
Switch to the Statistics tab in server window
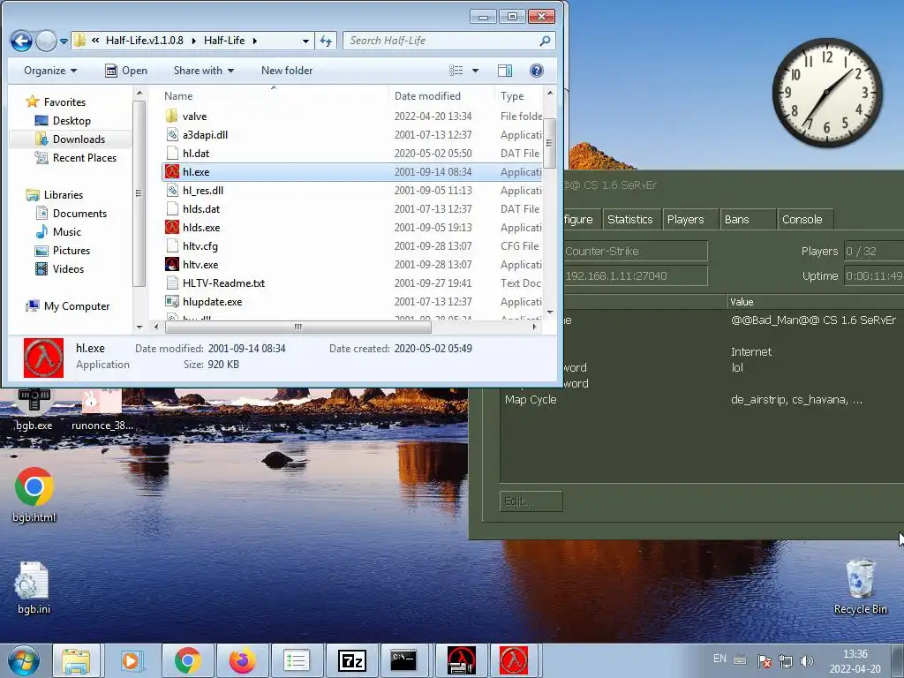(630, 219)
